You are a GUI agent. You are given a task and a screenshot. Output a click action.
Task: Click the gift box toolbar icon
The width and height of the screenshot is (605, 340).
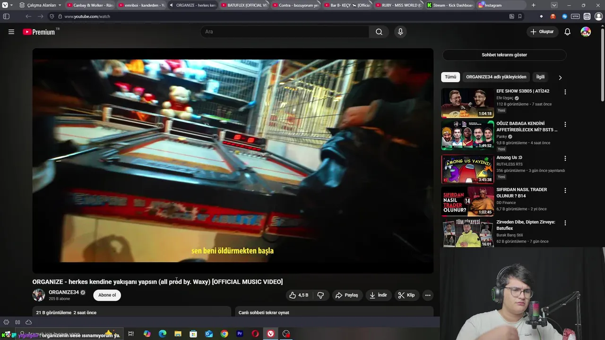coord(587,16)
